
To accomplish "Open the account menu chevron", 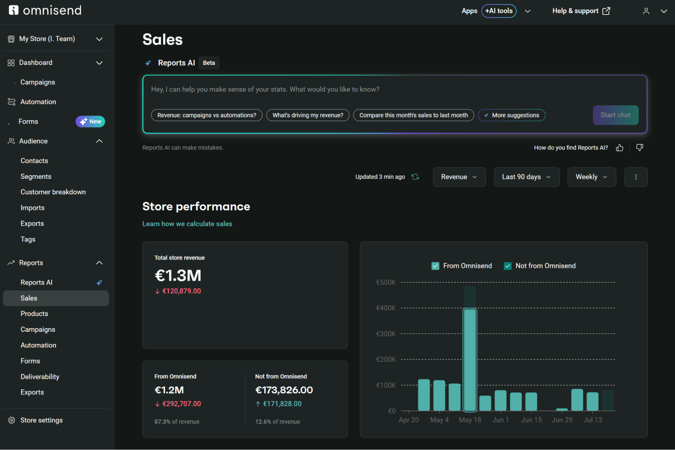I will (x=664, y=11).
